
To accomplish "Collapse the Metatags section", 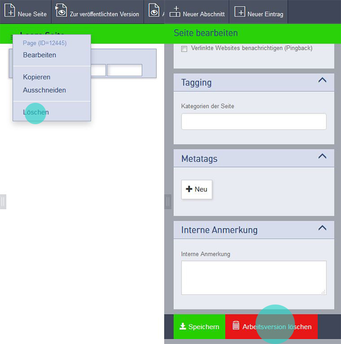I will [x=322, y=157].
